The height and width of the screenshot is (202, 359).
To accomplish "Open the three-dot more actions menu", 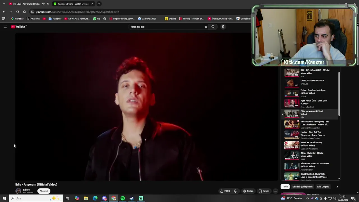I will click(275, 191).
